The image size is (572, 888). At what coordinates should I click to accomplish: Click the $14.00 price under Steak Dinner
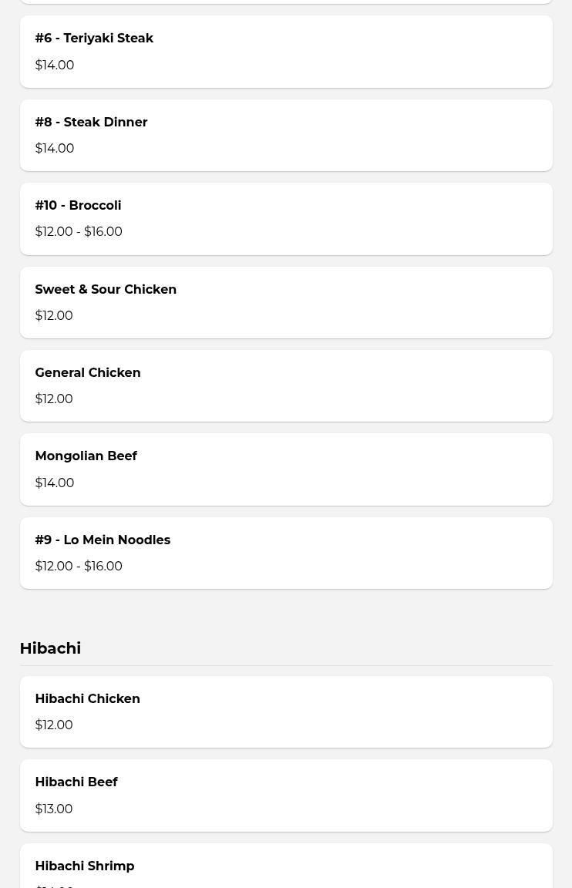coord(55,148)
